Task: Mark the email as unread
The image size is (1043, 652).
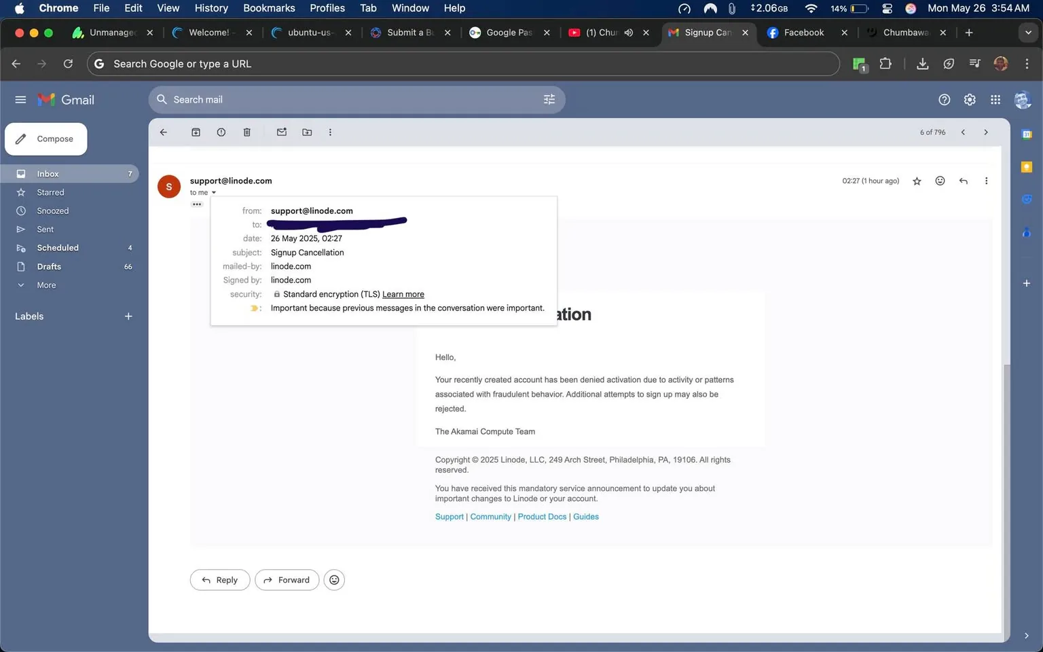Action: 281,132
